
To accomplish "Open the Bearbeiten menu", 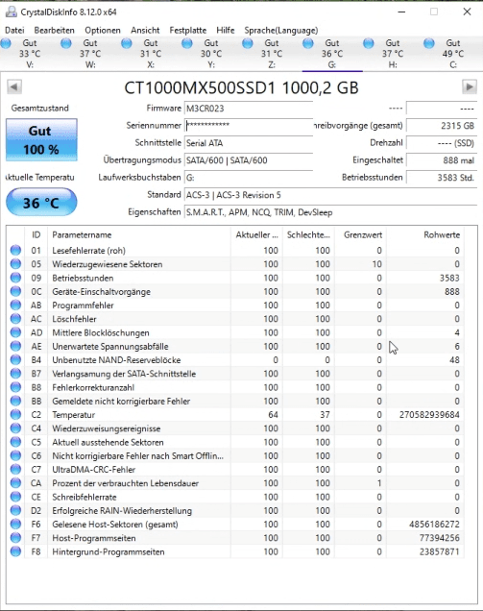I will 54,30.
